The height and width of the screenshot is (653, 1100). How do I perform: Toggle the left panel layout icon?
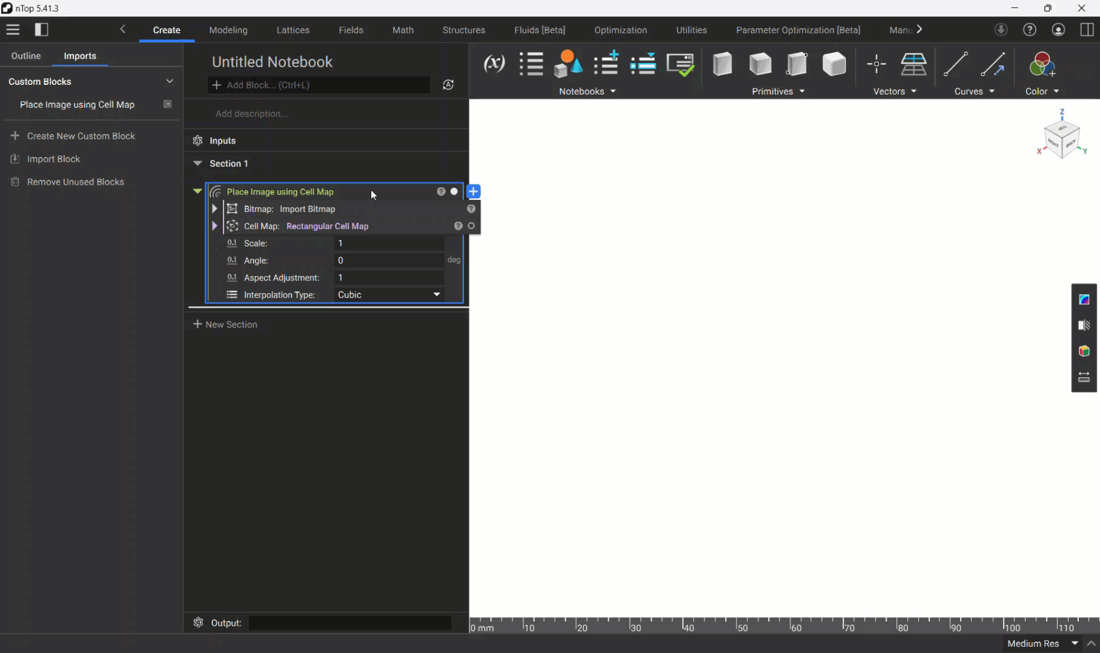click(41, 30)
